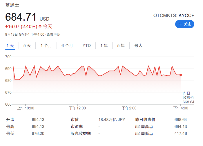Click the +16.07 (2.40%) change text
The image size is (203, 146).
pos(21,26)
